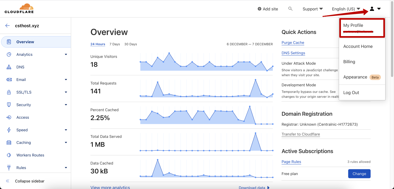Click the SSL/TLS padlock icon
This screenshot has height=189, width=394.
click(x=9, y=92)
